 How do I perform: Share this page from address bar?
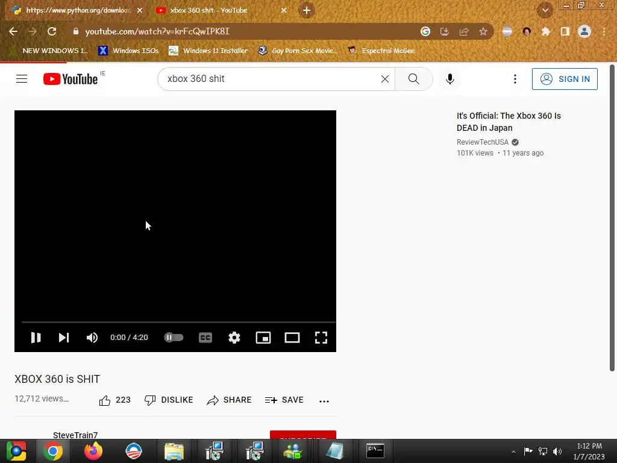click(x=464, y=31)
